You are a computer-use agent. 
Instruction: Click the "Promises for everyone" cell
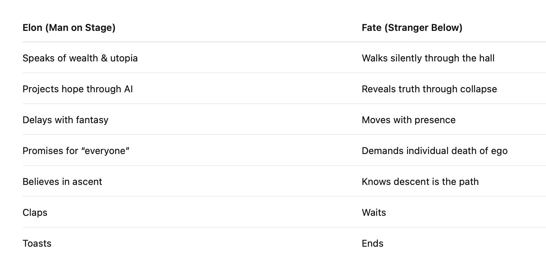76,151
